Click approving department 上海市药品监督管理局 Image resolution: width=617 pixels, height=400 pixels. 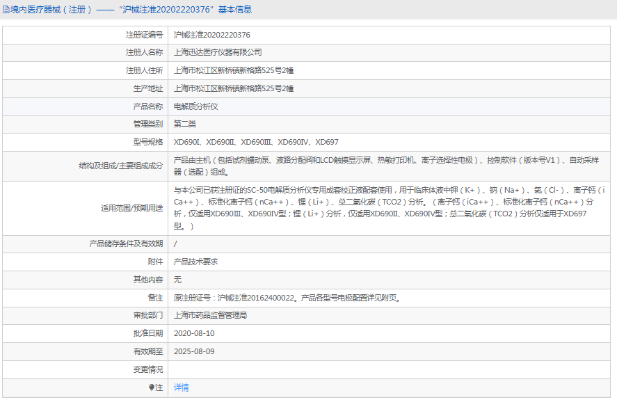[x=210, y=315]
